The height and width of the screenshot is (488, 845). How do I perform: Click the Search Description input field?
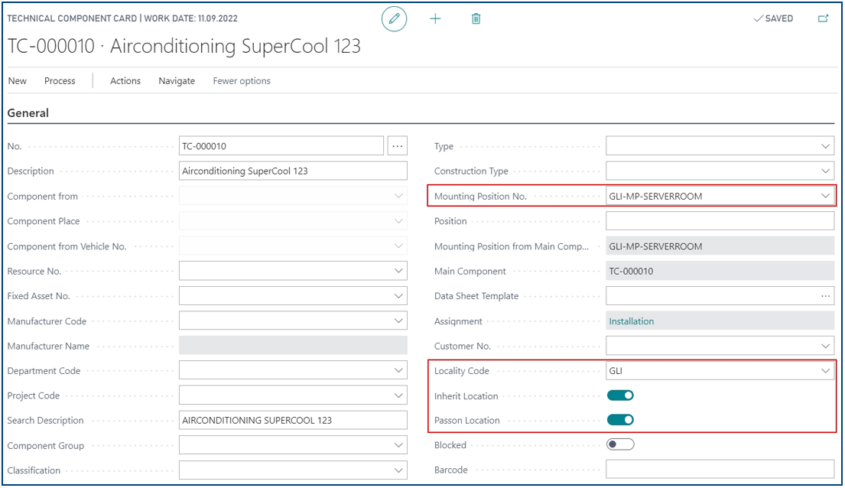293,420
